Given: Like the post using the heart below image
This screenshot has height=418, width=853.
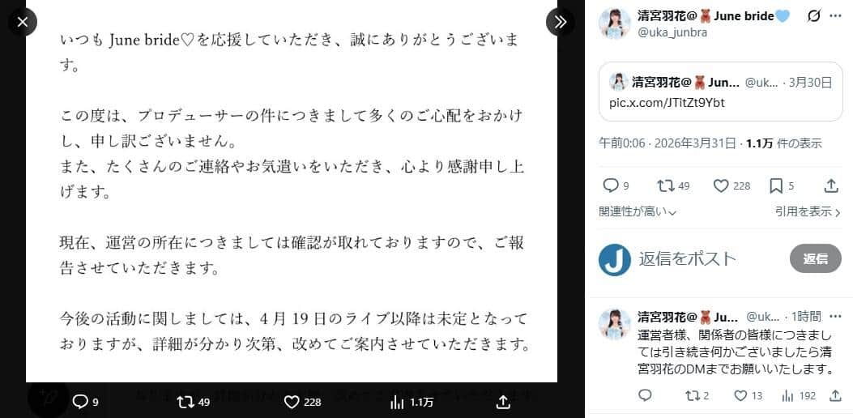Looking at the screenshot, I should (x=292, y=403).
